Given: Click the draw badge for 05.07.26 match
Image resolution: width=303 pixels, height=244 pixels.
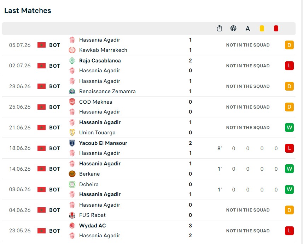Looking at the screenshot, I should 289,45.
